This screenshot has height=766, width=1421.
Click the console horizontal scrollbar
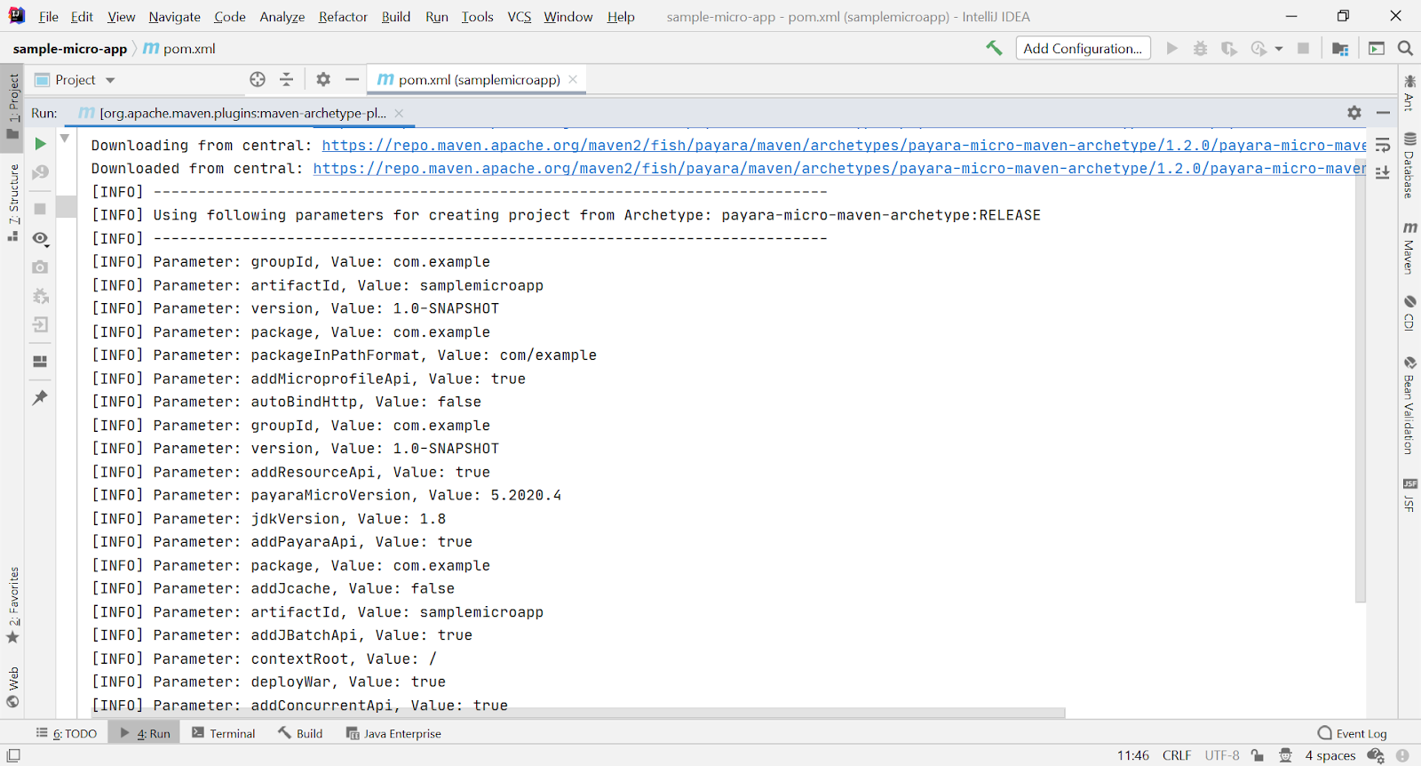[578, 713]
